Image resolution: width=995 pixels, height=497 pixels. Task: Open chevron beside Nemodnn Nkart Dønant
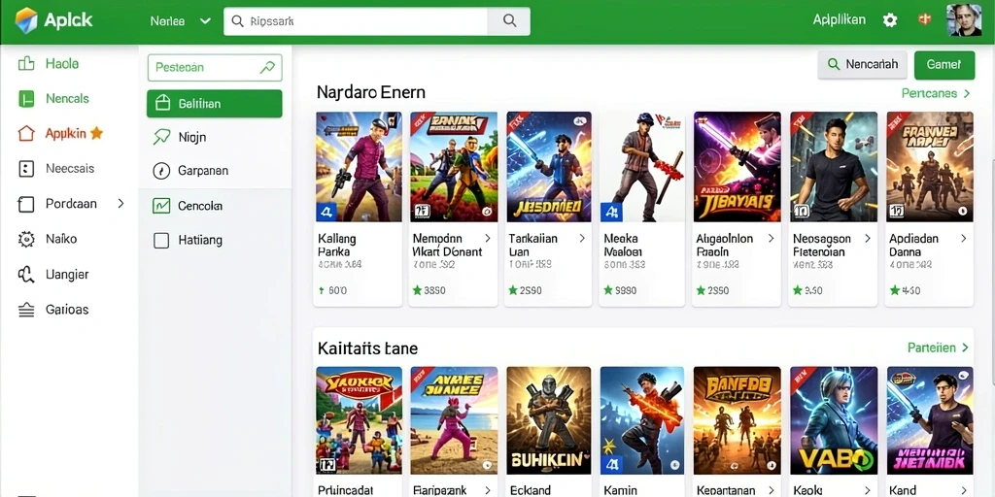pos(488,239)
